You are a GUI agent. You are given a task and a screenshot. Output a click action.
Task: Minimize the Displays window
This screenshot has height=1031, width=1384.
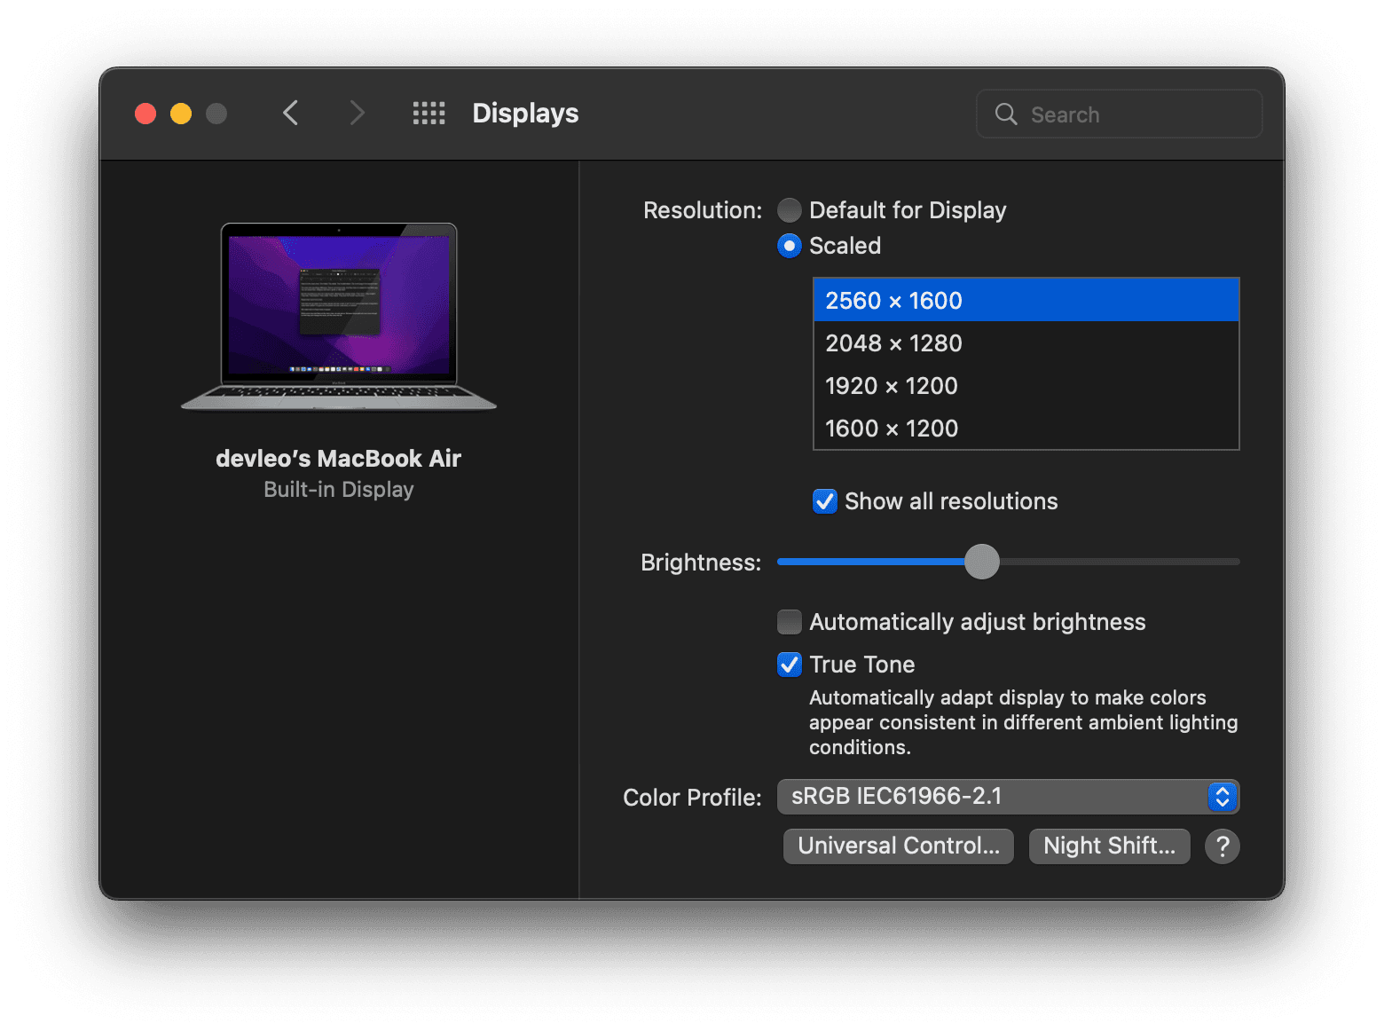181,114
